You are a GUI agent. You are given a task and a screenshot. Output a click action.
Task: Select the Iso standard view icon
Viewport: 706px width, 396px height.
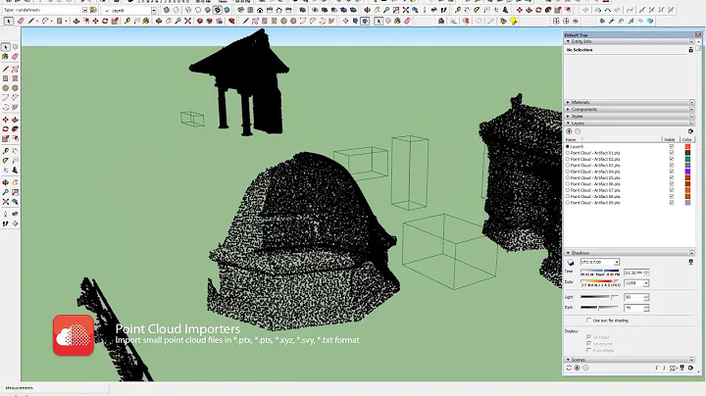point(240,10)
